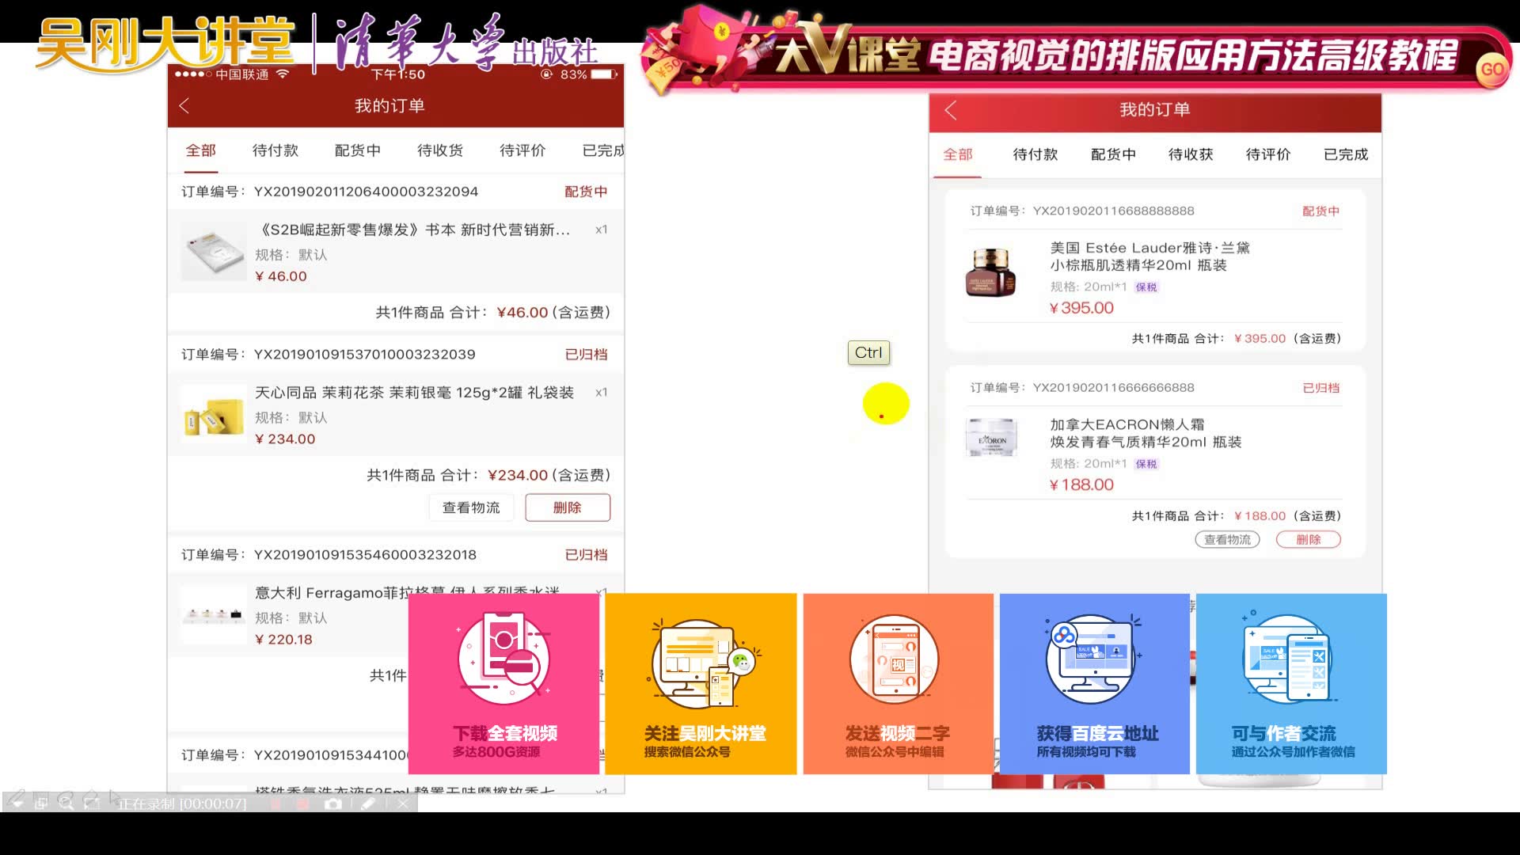Click send '视频' keyword orange tile
This screenshot has width=1520, height=855.
coord(898,684)
